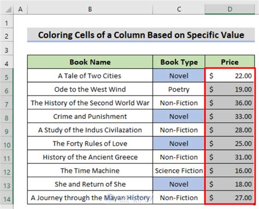Select cell History of the Ancient Greece

[x=90, y=157]
